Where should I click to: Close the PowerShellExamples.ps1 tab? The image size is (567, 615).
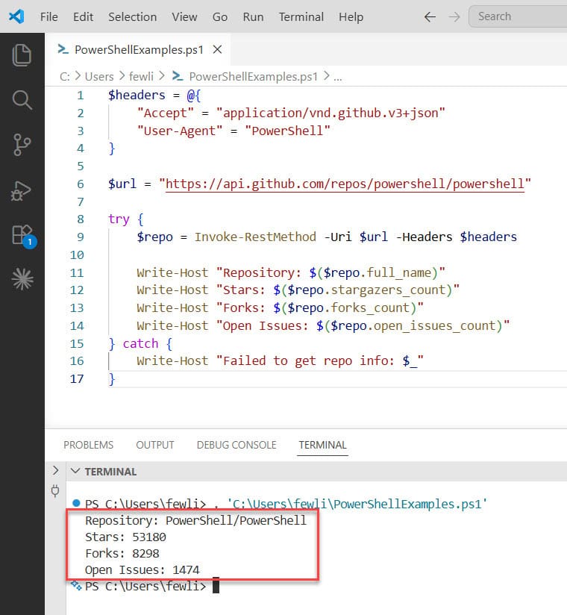pos(217,49)
